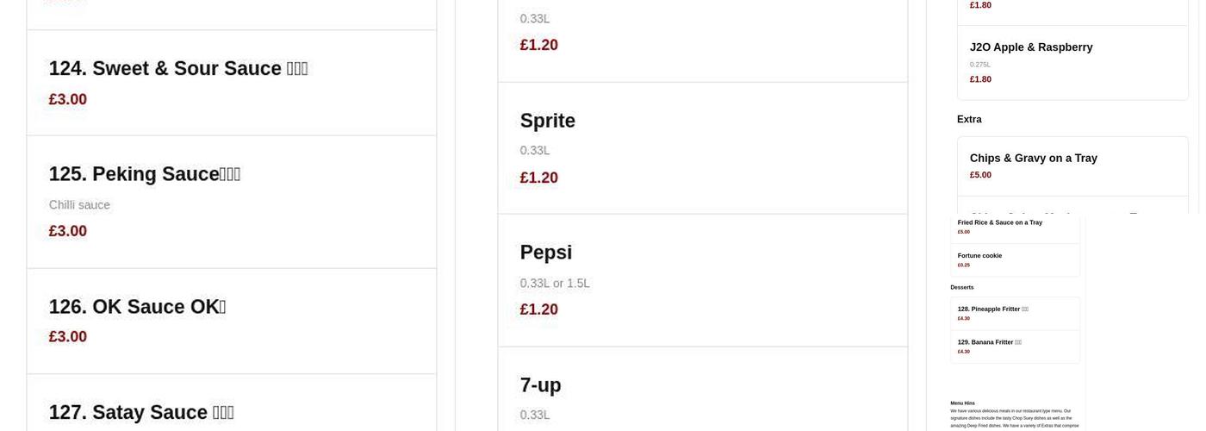Add the Fortune cookie item
The image size is (1206, 431).
coord(979,256)
